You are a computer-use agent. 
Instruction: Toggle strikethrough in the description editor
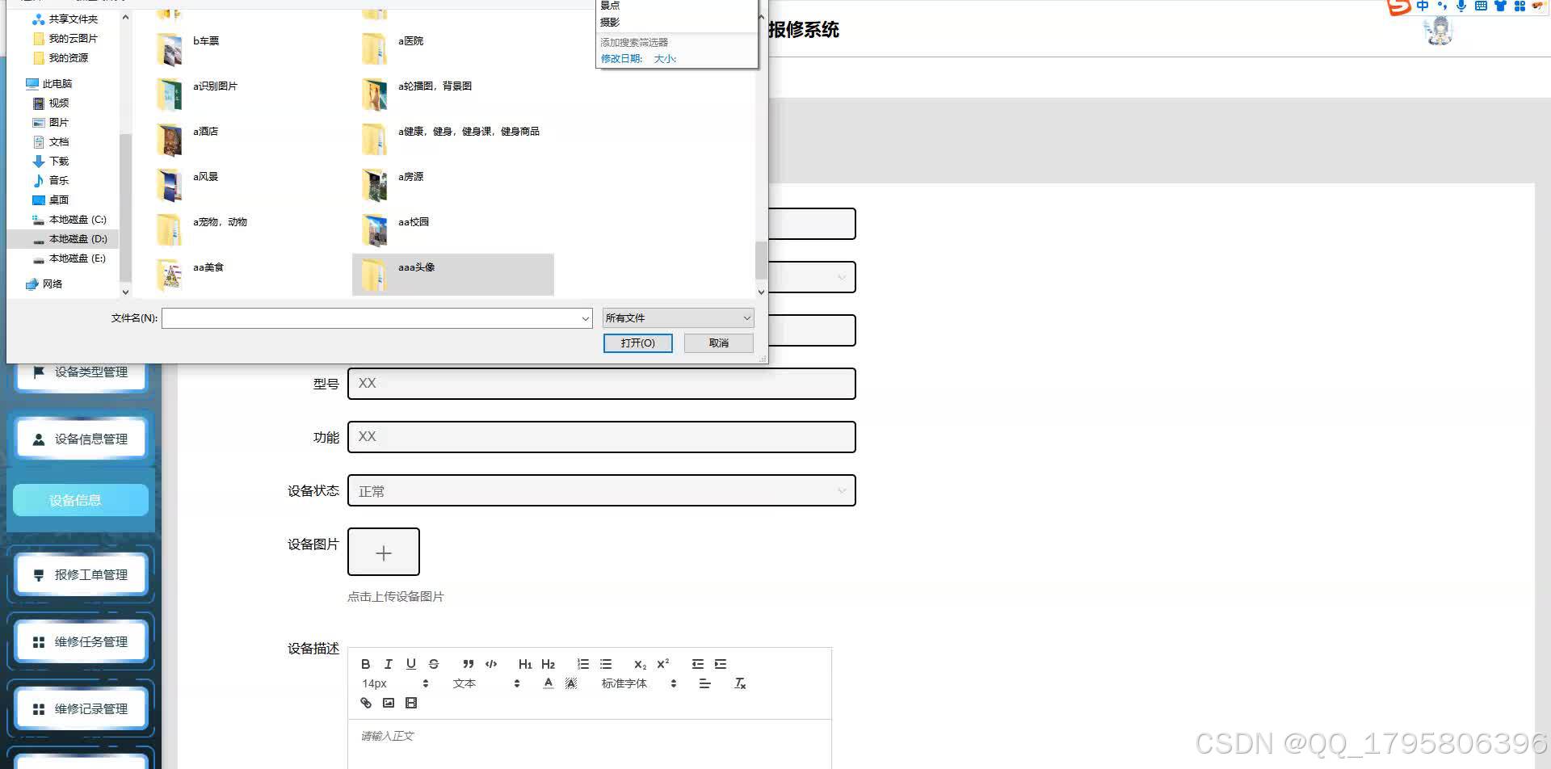pos(434,664)
